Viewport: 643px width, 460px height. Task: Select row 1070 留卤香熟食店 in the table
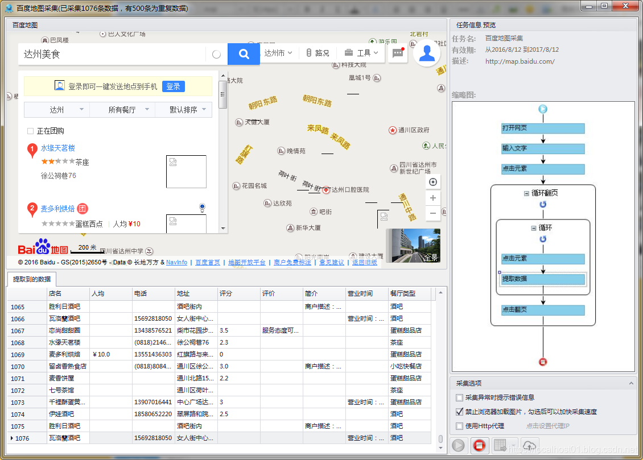coord(220,366)
